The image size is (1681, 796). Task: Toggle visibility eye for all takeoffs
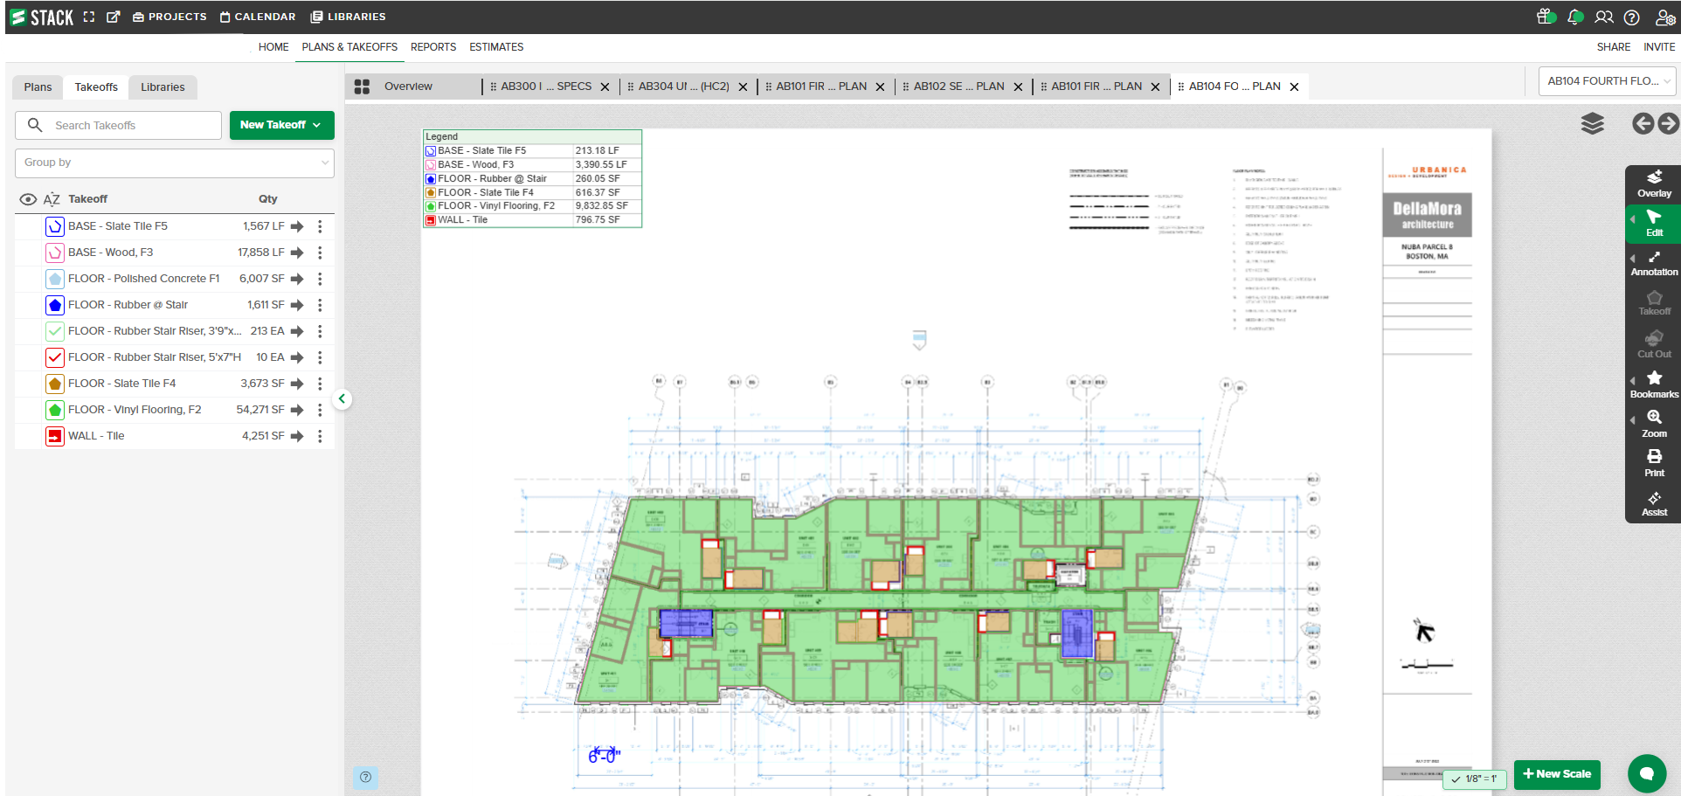[28, 199]
